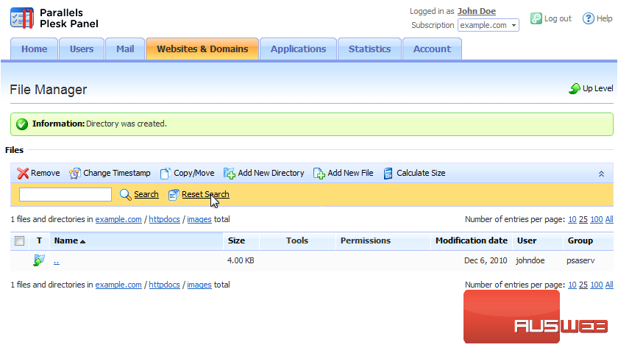Click the Add New File icon
This screenshot has width=618, height=353.
tap(319, 174)
